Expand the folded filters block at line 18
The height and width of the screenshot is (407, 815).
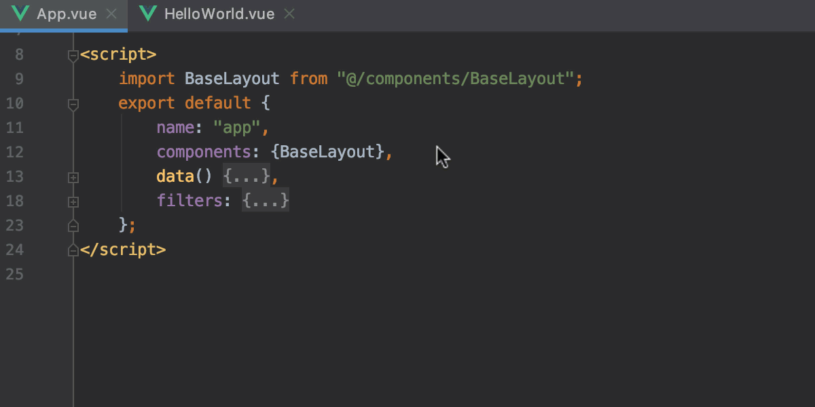click(73, 201)
